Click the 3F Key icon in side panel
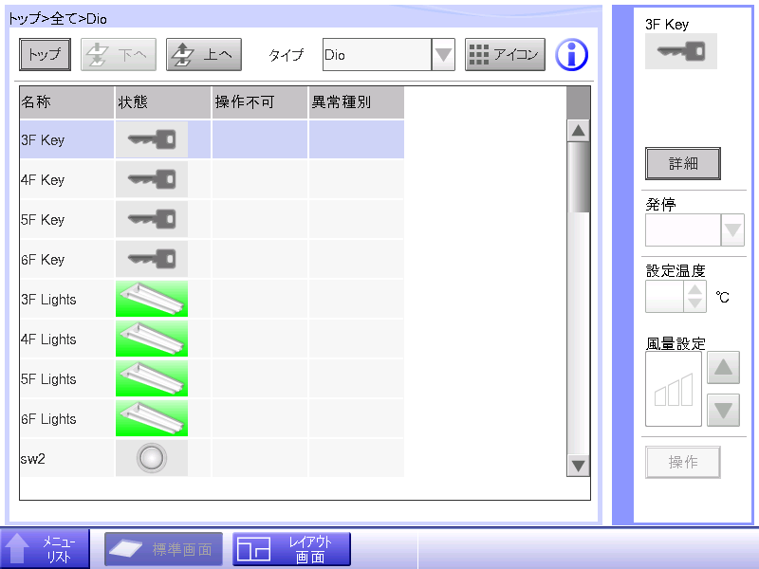 [x=680, y=51]
